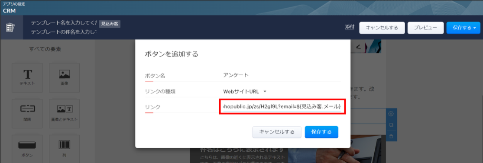Click the duplicate block icon

click(x=391, y=125)
